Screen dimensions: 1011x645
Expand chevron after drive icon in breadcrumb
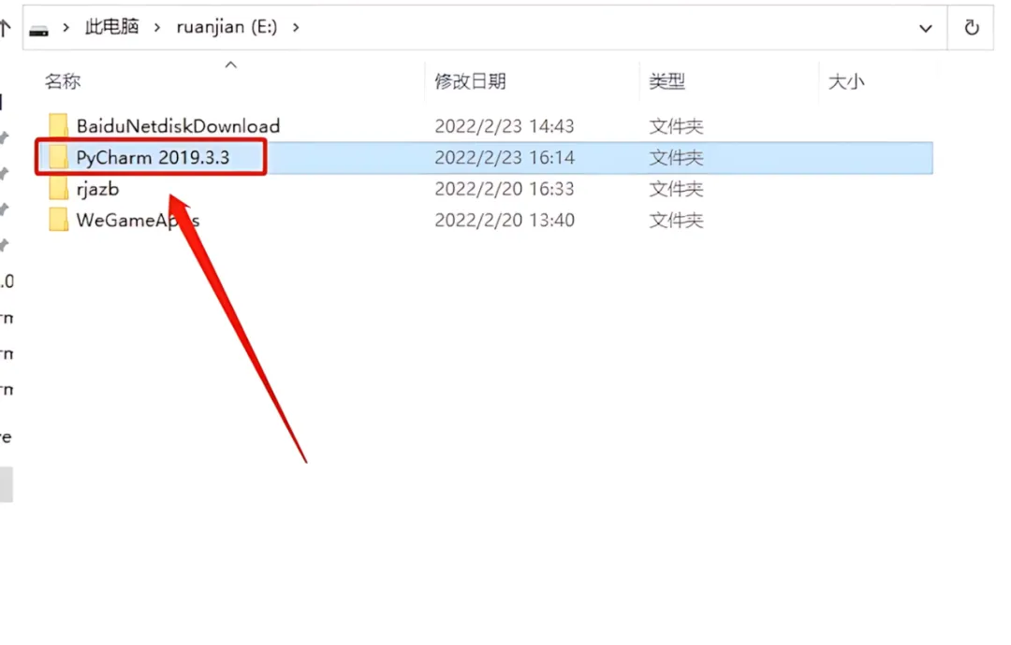click(x=66, y=28)
